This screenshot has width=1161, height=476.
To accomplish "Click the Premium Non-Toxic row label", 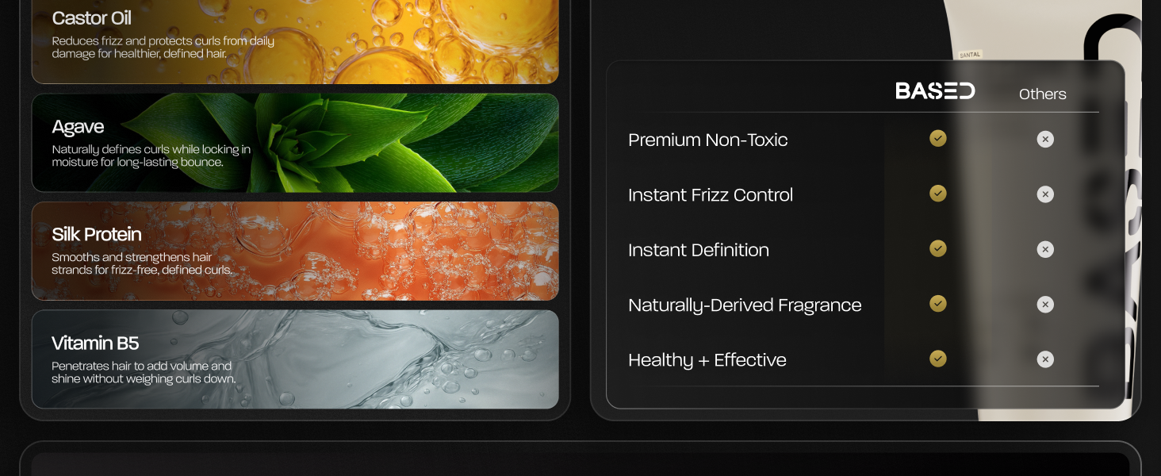I will [x=708, y=140].
